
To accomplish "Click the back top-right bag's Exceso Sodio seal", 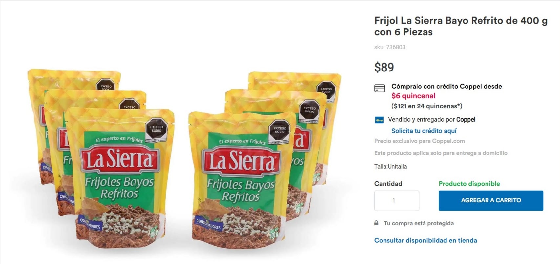I will click(x=326, y=91).
